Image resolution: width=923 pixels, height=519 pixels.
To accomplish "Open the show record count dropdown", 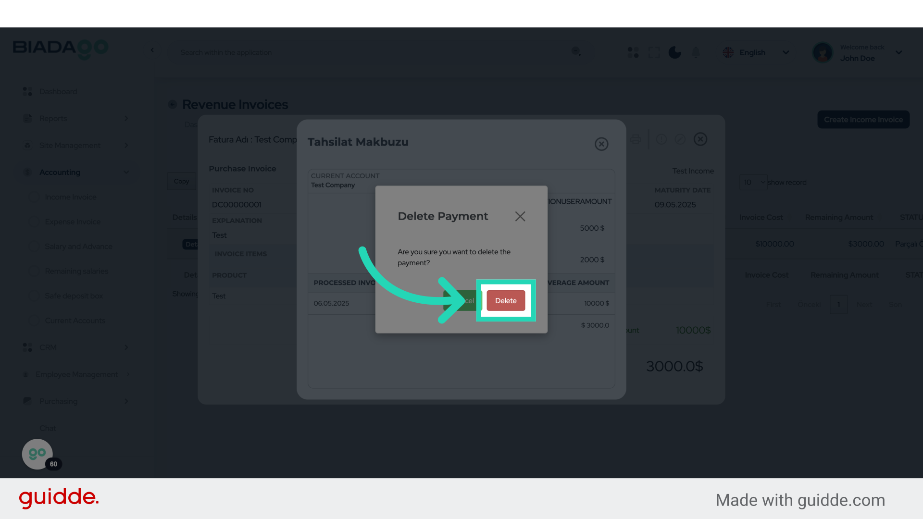I will click(x=753, y=182).
